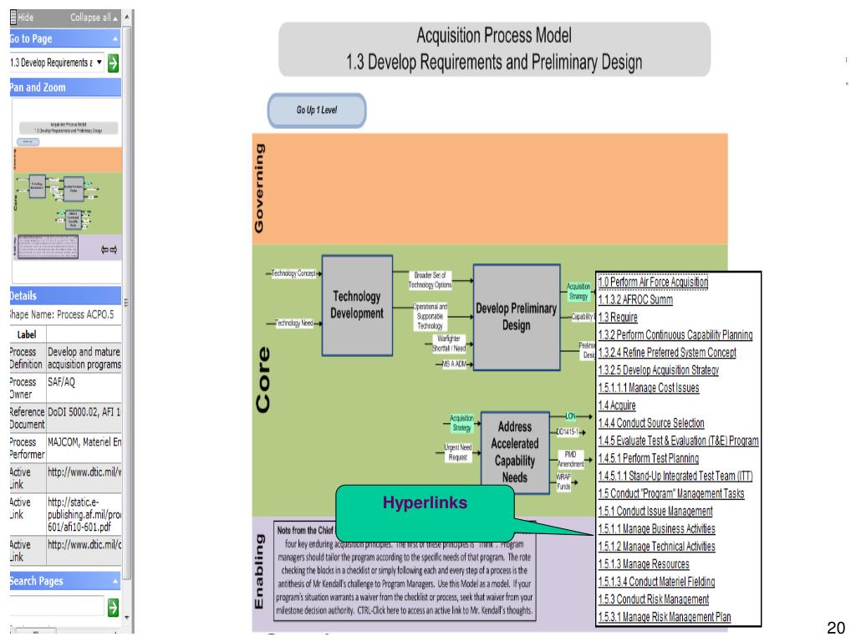The image size is (856, 642).
Task: Open 1.0 Perform Air Force Acquisition link
Action: 653,283
